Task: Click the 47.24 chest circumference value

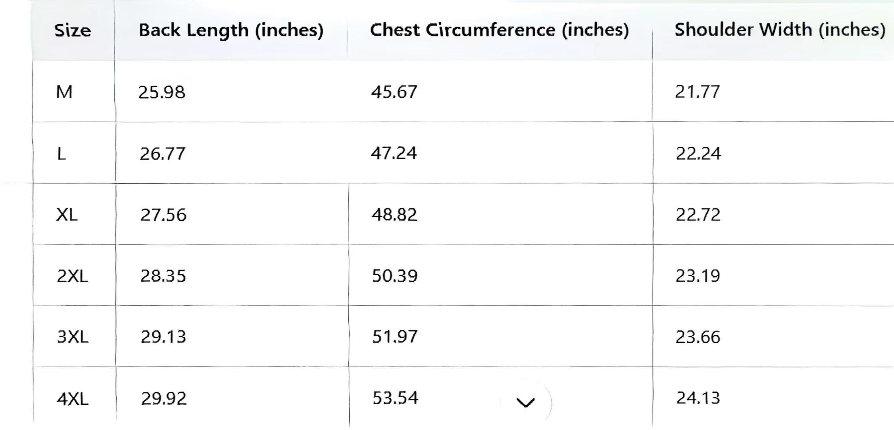Action: [x=394, y=153]
